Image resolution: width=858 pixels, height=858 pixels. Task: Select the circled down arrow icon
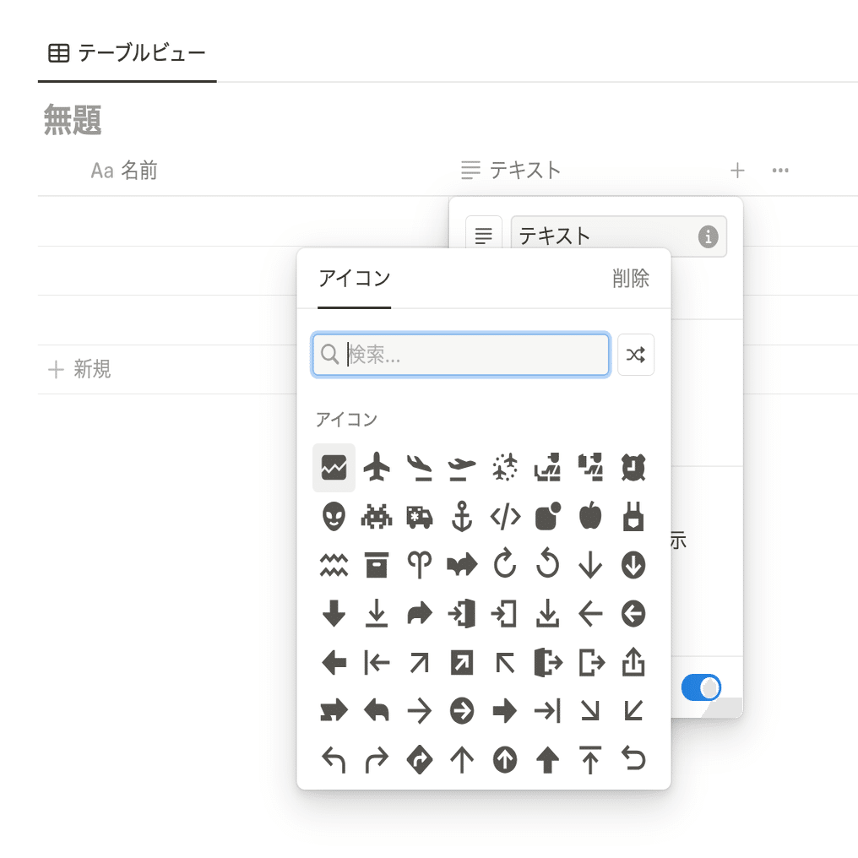(633, 565)
